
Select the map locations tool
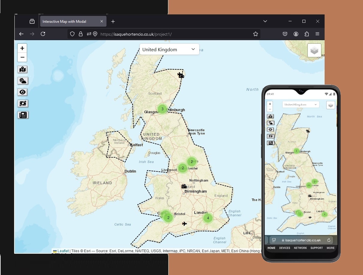(22, 69)
